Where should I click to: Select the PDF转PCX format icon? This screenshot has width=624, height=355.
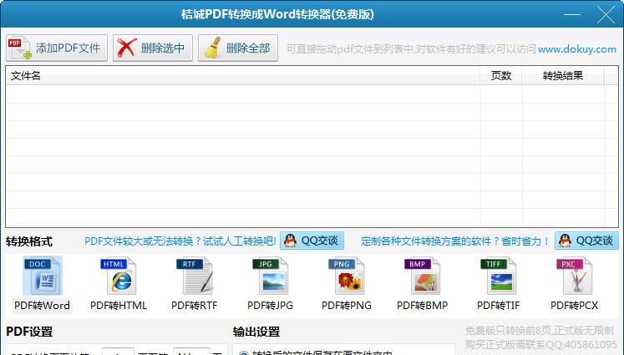tap(574, 284)
